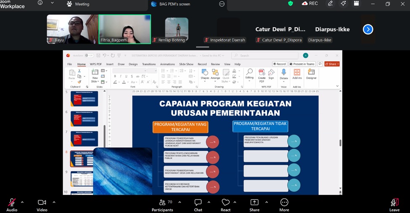This screenshot has width=410, height=213.
Task: Click the Video camera icon
Action: (42, 203)
